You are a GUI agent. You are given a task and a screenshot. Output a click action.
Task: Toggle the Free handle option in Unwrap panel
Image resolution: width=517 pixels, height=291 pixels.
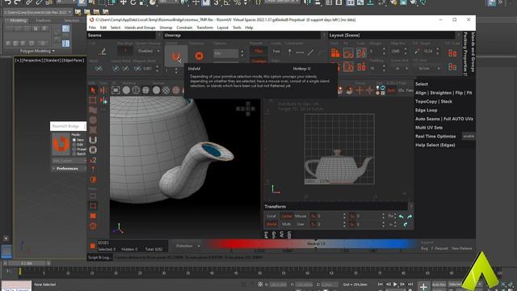click(x=276, y=51)
